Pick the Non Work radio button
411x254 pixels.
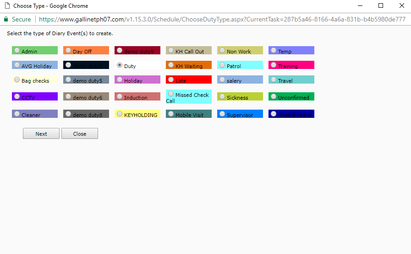point(222,51)
